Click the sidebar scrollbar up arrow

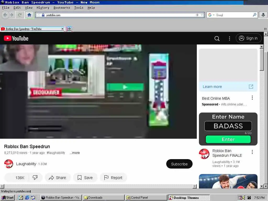coord(261,47)
